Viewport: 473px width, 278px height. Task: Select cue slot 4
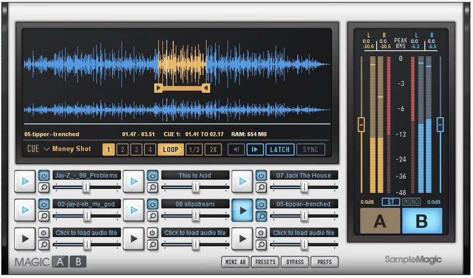click(149, 149)
